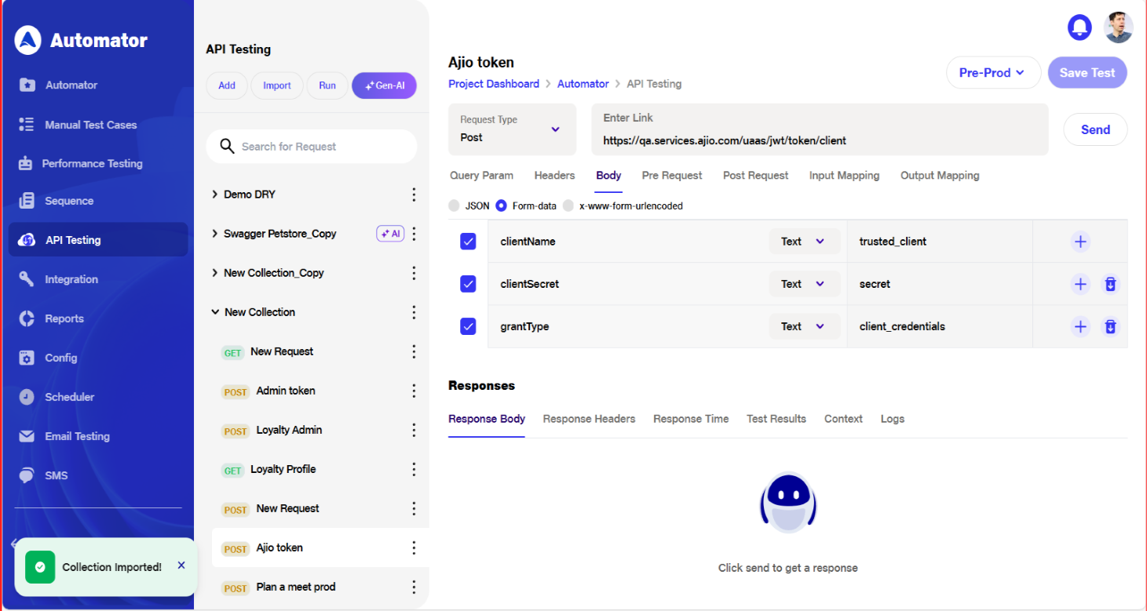
Task: Delete the clientSecret row with trash icon
Action: pyautogui.click(x=1110, y=284)
